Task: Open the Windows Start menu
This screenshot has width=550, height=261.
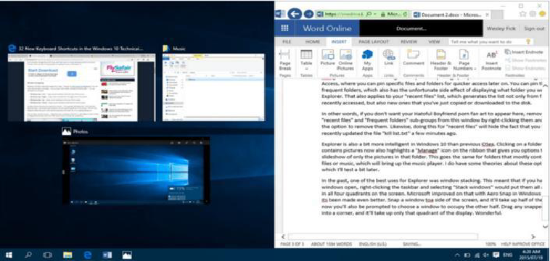Action: click(9, 255)
